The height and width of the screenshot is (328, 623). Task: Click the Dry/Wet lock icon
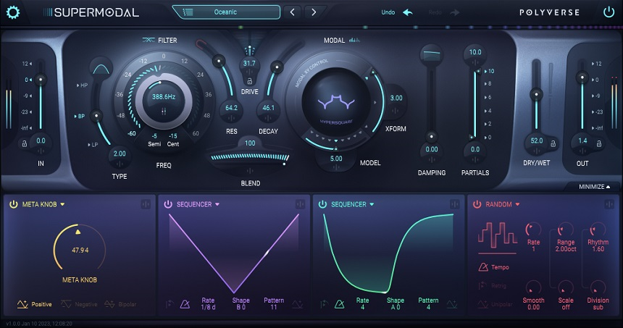[553, 144]
